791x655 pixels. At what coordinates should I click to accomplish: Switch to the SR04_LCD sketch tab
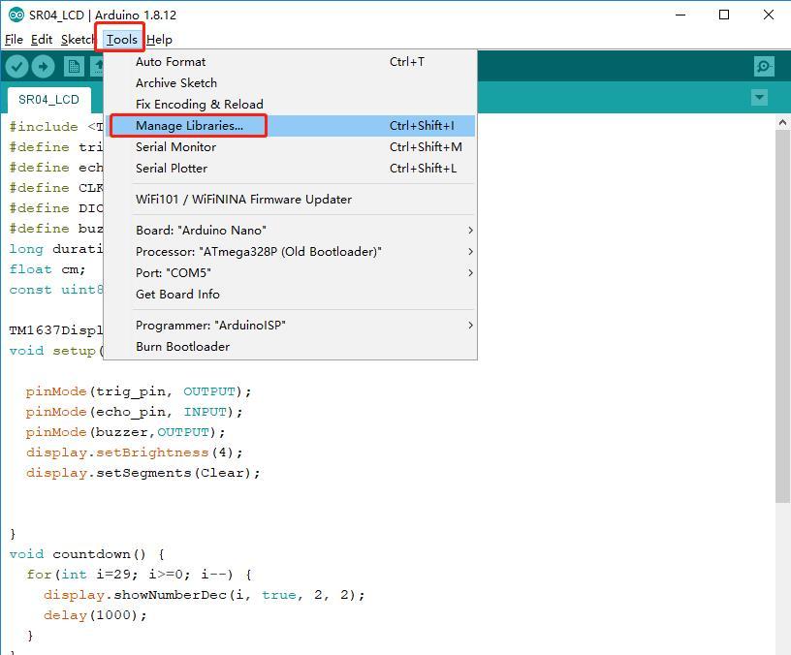click(x=48, y=100)
